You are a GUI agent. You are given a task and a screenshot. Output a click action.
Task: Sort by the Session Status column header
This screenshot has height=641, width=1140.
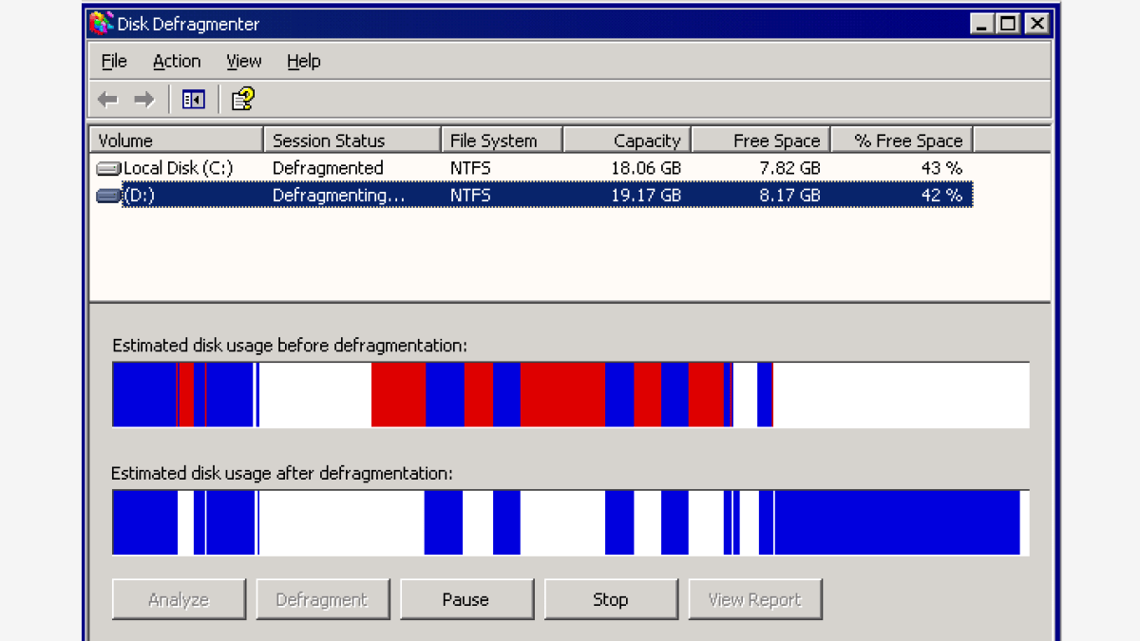(x=352, y=141)
